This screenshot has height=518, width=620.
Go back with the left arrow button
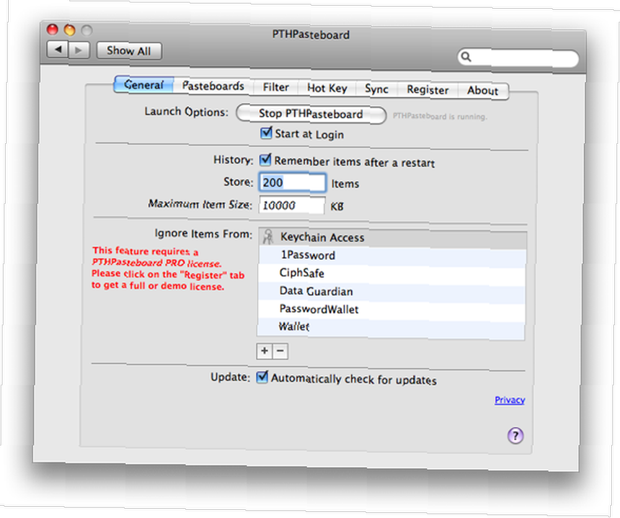[58, 50]
